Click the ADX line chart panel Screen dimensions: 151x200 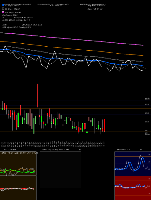pos(18,164)
